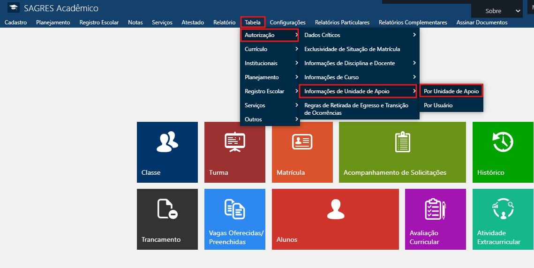
Task: Expand the Currículo submenu arrow
Action: [297, 49]
